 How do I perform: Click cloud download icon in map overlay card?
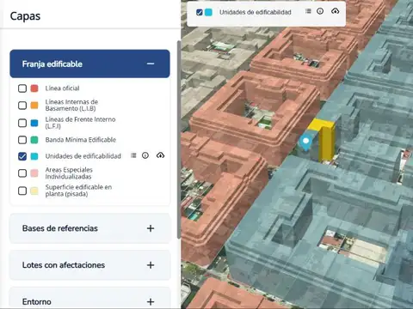click(335, 11)
